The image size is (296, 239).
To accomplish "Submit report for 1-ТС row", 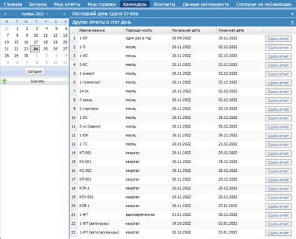I will click(x=278, y=144).
